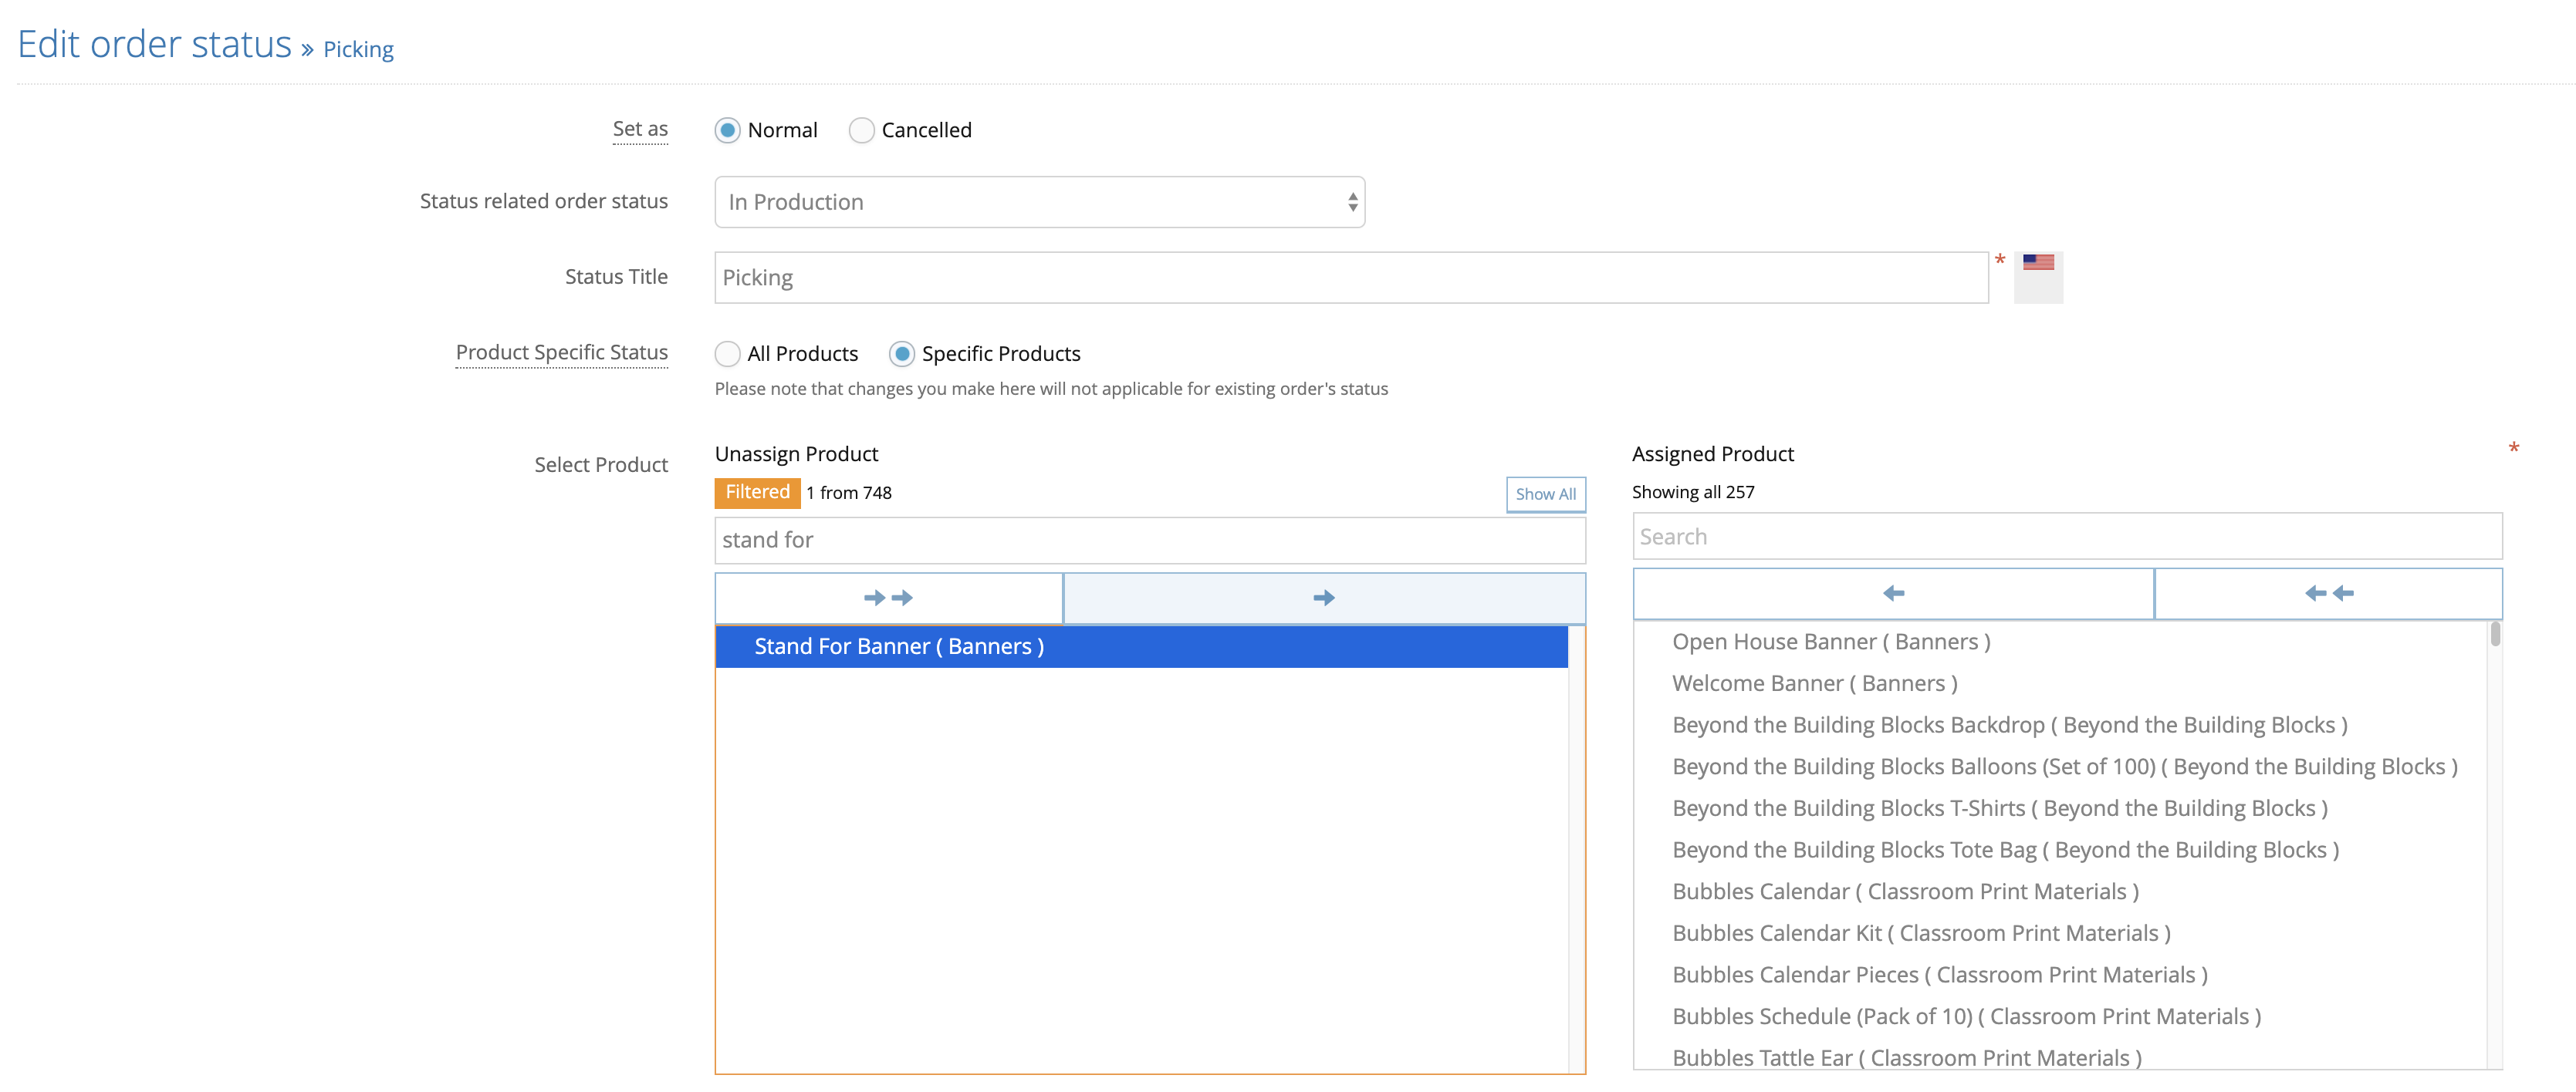Select the Normal radio option
This screenshot has width=2576, height=1092.
[727, 130]
